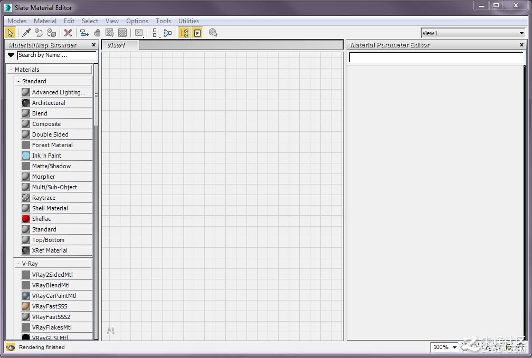The width and height of the screenshot is (532, 358).
Task: Open the Select menu
Action: point(90,21)
